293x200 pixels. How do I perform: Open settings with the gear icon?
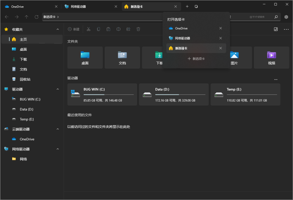point(286,17)
